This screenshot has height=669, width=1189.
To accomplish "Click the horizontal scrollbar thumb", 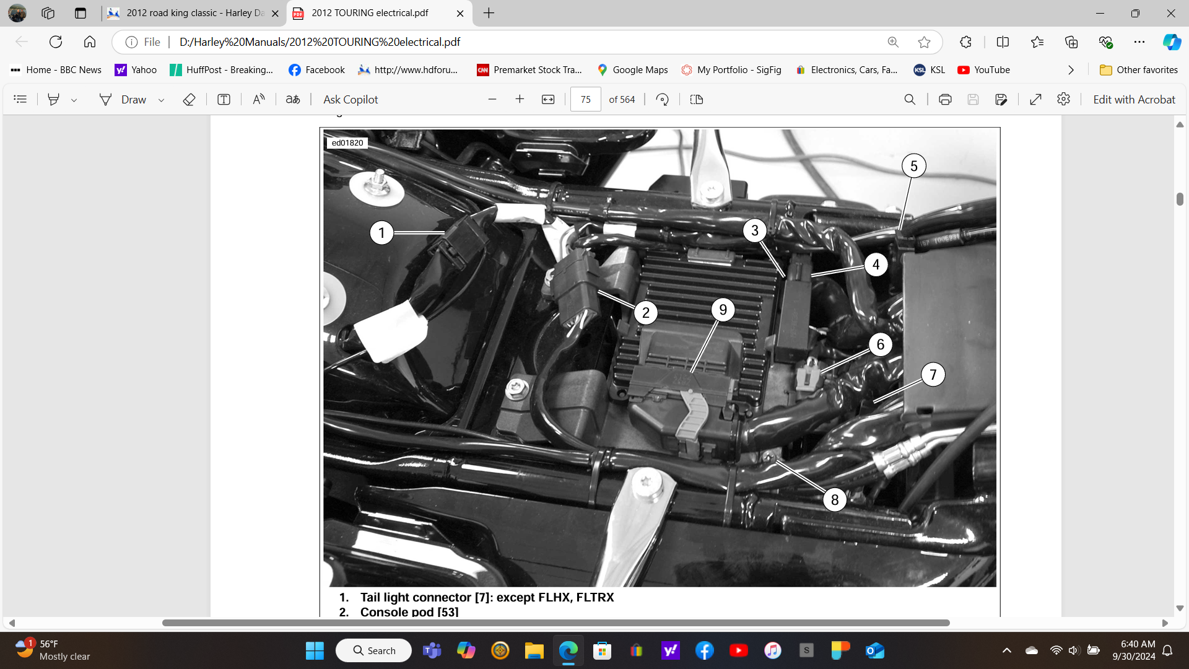I will (x=555, y=623).
